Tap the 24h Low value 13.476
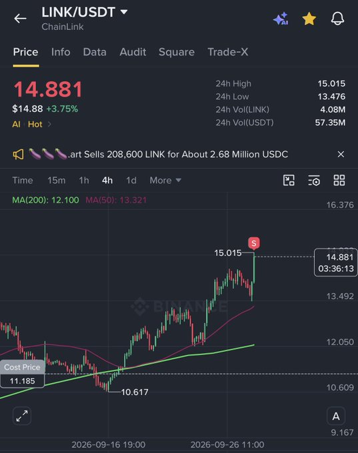This screenshot has height=453, width=358. point(331,97)
